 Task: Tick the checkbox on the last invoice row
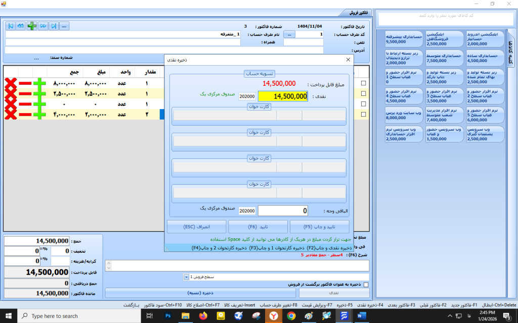pos(363,115)
